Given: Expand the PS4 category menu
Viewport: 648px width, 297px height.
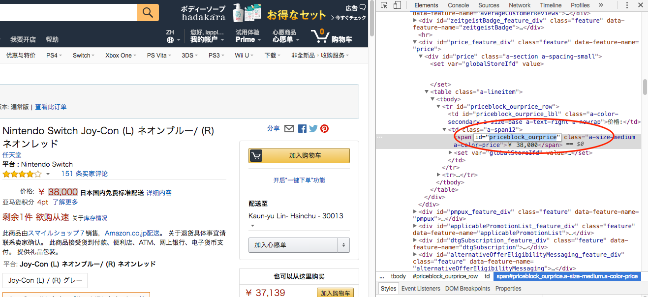Looking at the screenshot, I should (x=54, y=56).
